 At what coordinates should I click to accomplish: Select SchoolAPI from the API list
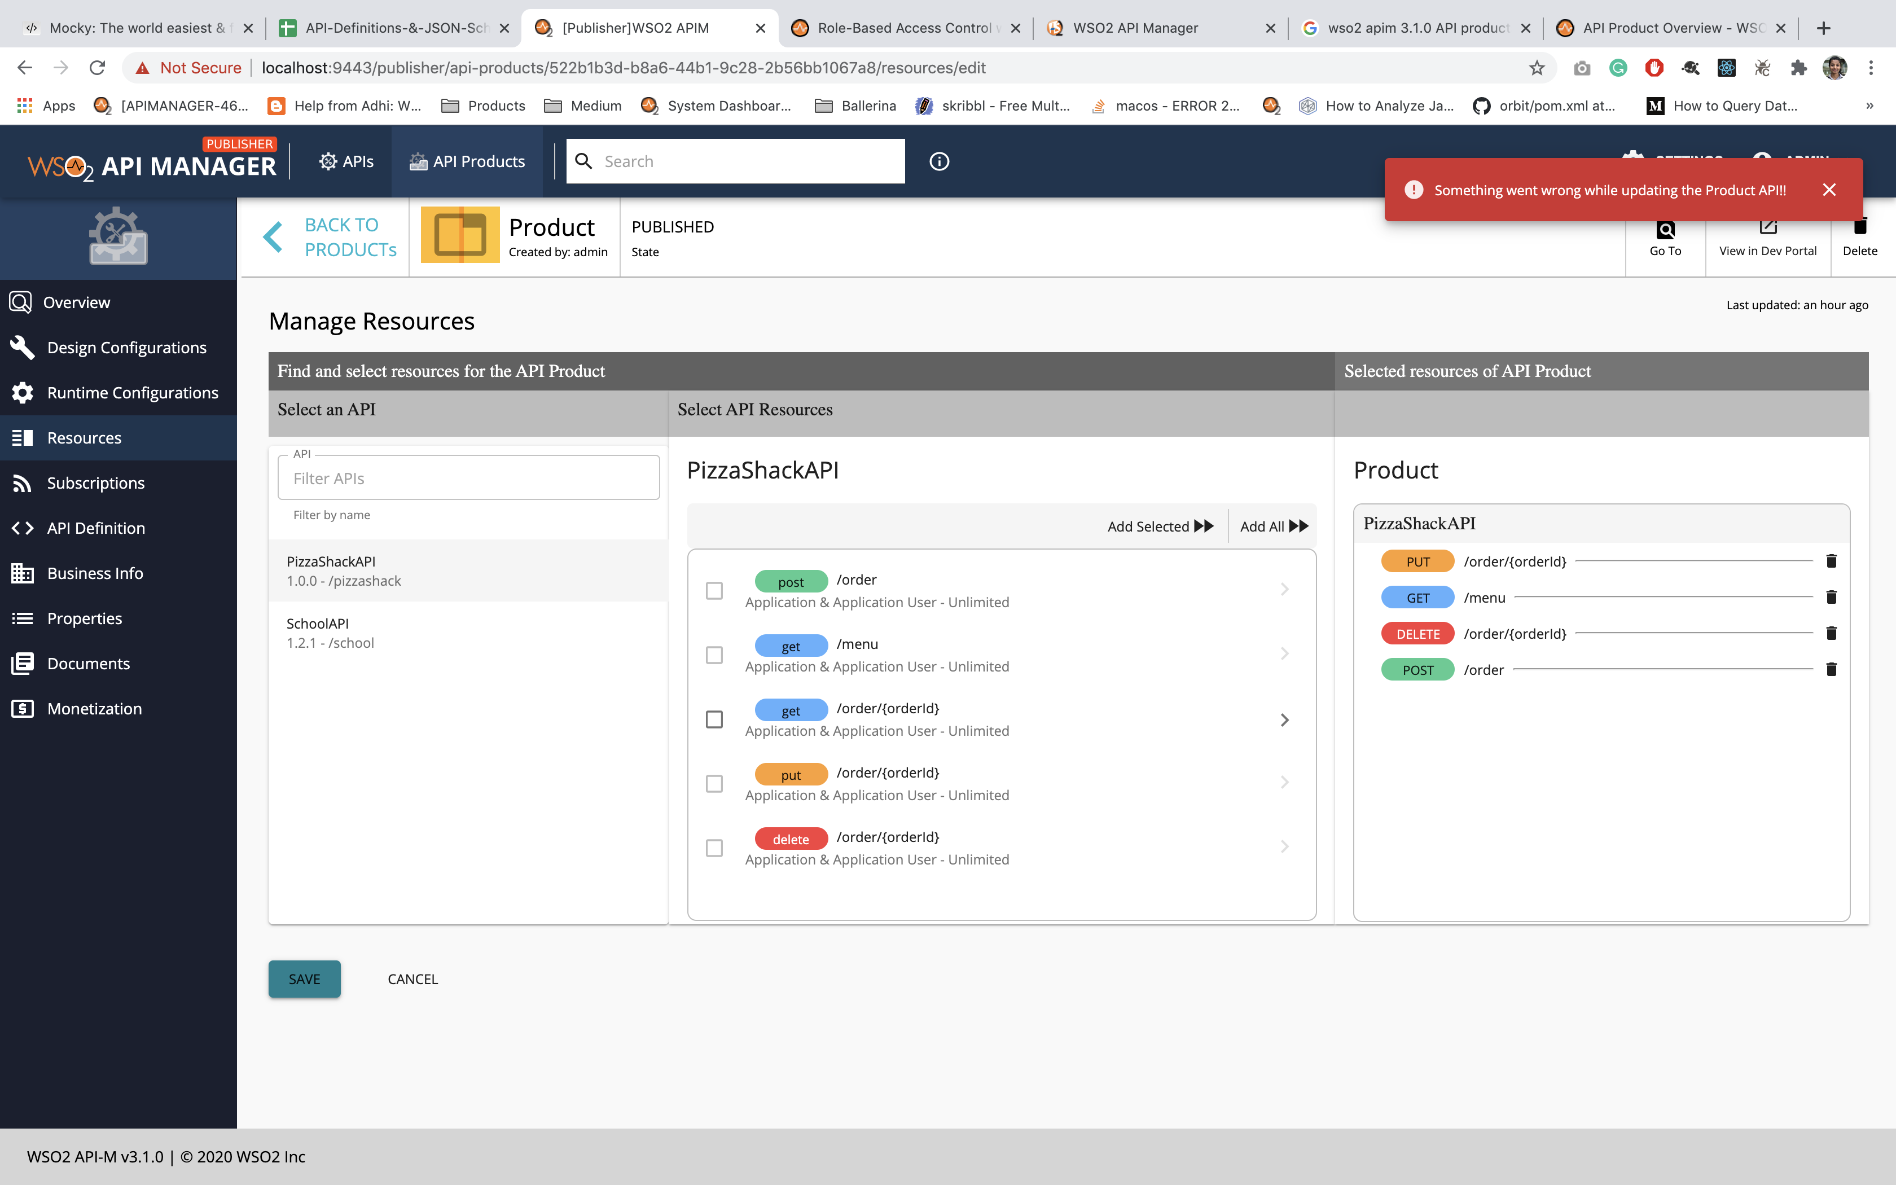pos(468,633)
